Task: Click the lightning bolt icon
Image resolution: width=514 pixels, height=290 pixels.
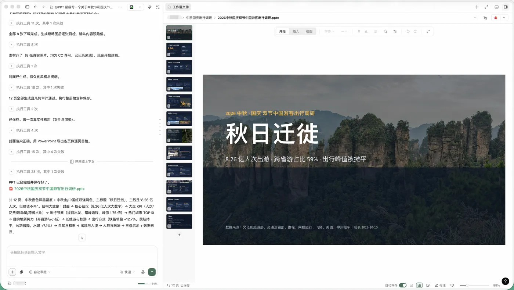Action: click(x=149, y=7)
